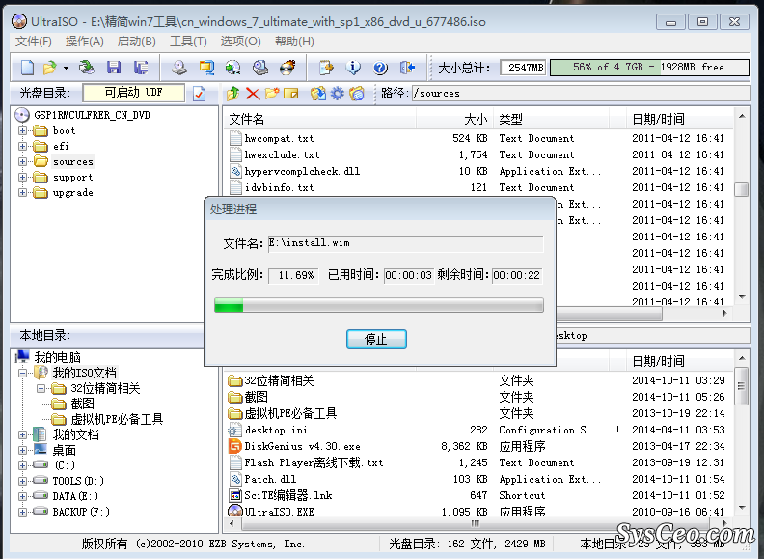Expand the BACKUP (F:) drive node
Screen dimensions: 764x559
[22, 512]
